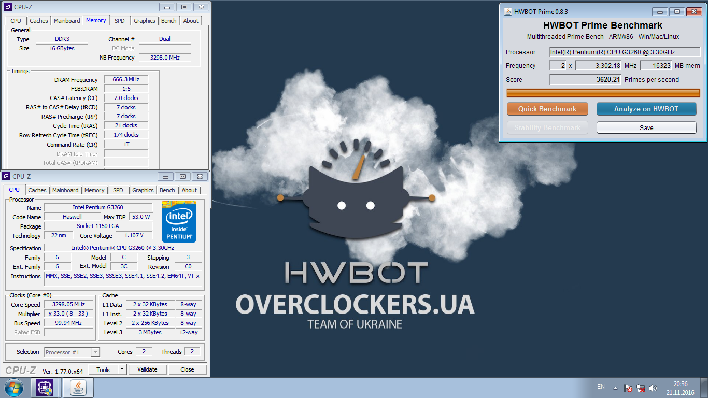The height and width of the screenshot is (398, 708).
Task: Click the EN language indicator
Action: click(601, 387)
